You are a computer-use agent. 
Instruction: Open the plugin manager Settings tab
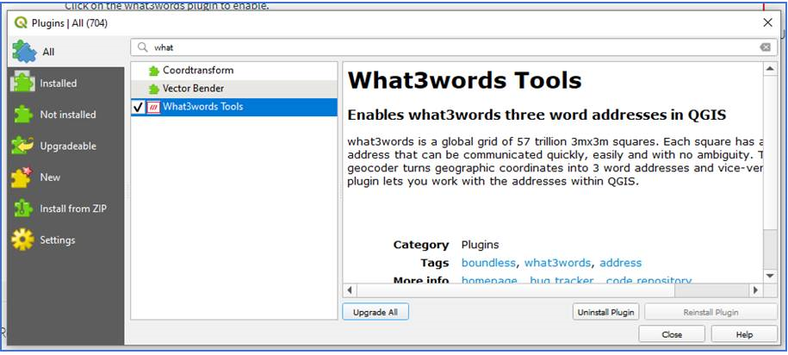click(x=65, y=240)
